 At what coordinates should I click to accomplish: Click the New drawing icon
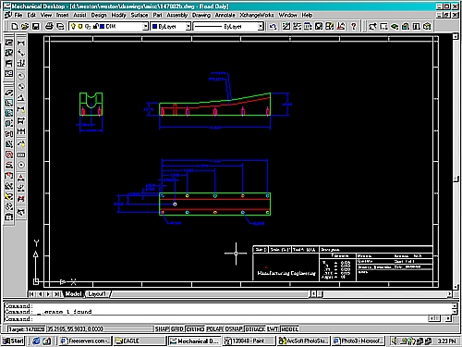pos(15,27)
